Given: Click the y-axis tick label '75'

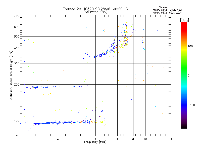Looking at the screenshot, I should click(x=18, y=135).
